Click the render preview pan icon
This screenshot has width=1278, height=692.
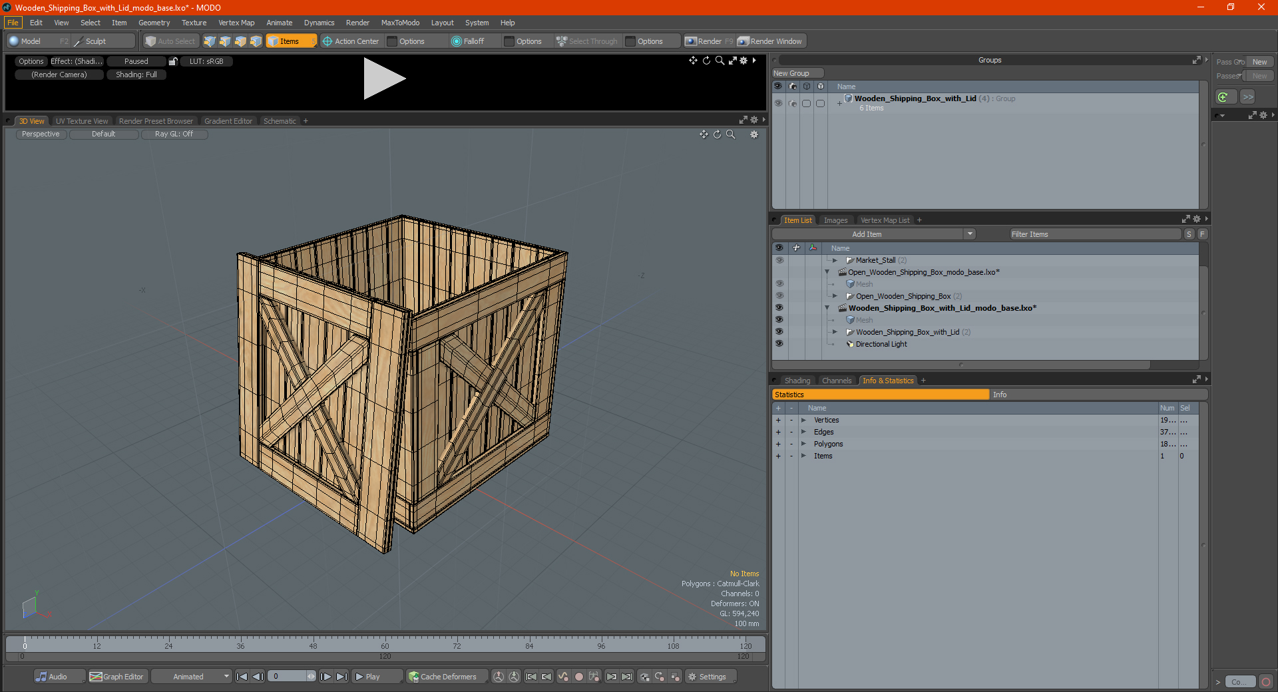[x=694, y=61]
